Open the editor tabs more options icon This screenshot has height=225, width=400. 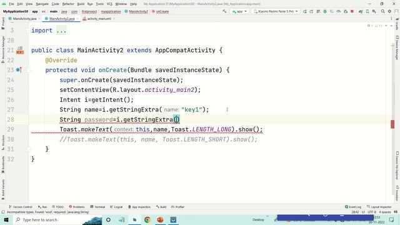click(x=391, y=19)
